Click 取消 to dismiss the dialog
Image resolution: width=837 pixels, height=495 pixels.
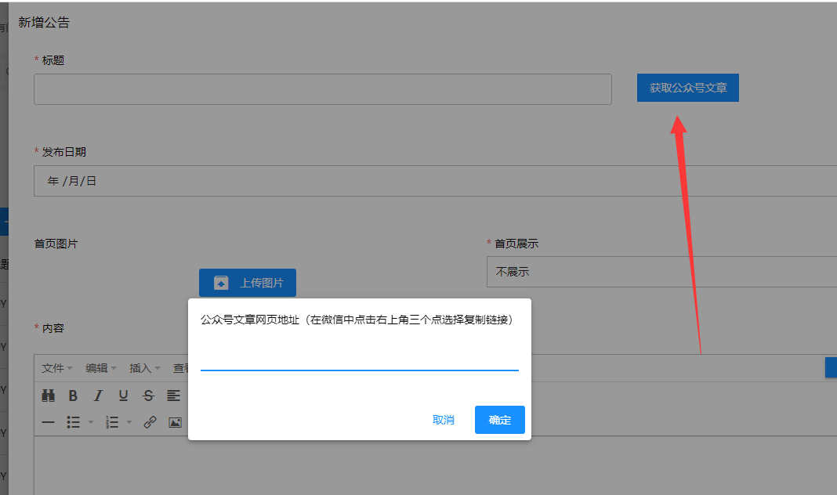coord(444,420)
